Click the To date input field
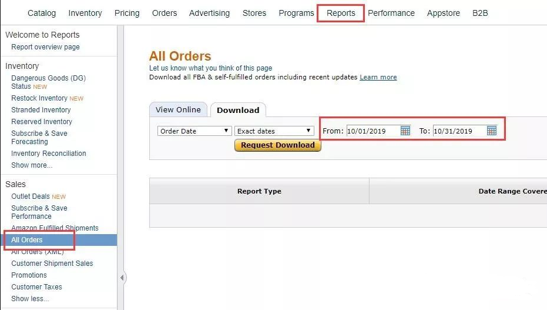 pyautogui.click(x=459, y=131)
